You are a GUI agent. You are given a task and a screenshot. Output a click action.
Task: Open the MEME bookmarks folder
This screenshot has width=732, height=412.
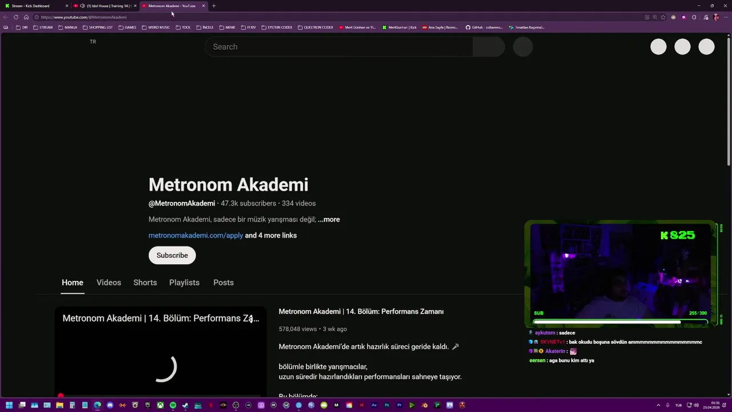click(x=227, y=27)
